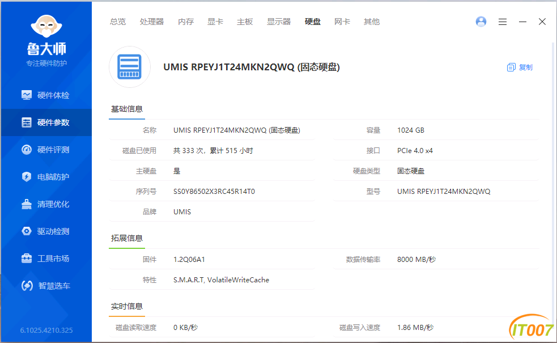Open 智慧选车 in the sidebar

46,286
